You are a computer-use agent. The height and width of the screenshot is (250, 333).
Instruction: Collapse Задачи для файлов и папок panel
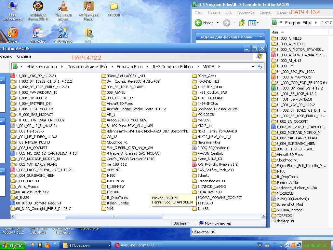pyautogui.click(x=260, y=37)
